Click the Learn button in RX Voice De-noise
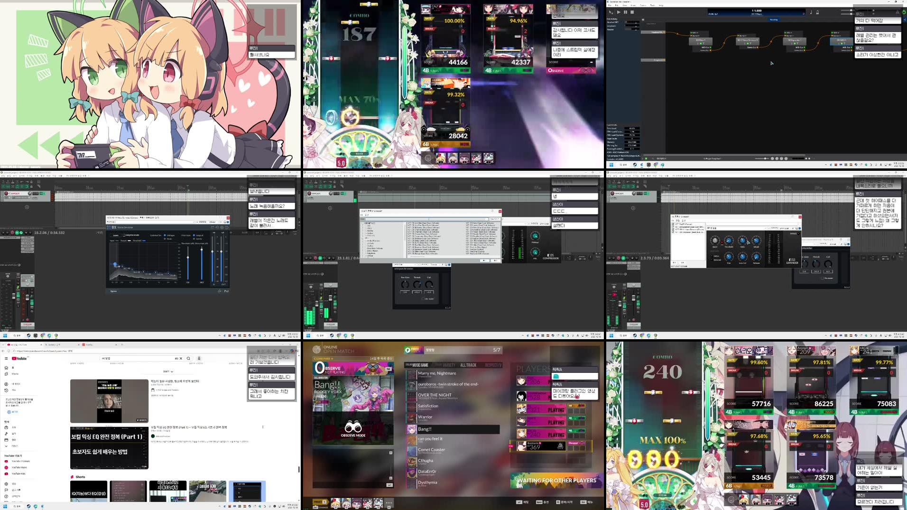Screen dimensions: 907x510 pos(116,235)
